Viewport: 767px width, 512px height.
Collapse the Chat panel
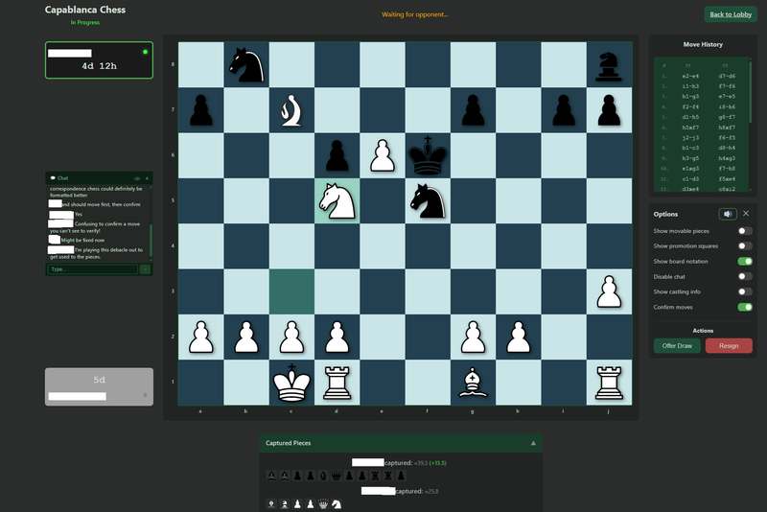tap(147, 178)
